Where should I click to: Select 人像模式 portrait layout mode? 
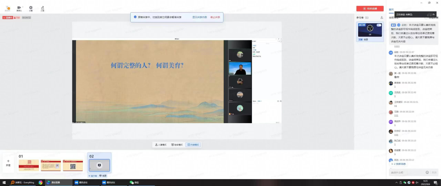point(160,145)
